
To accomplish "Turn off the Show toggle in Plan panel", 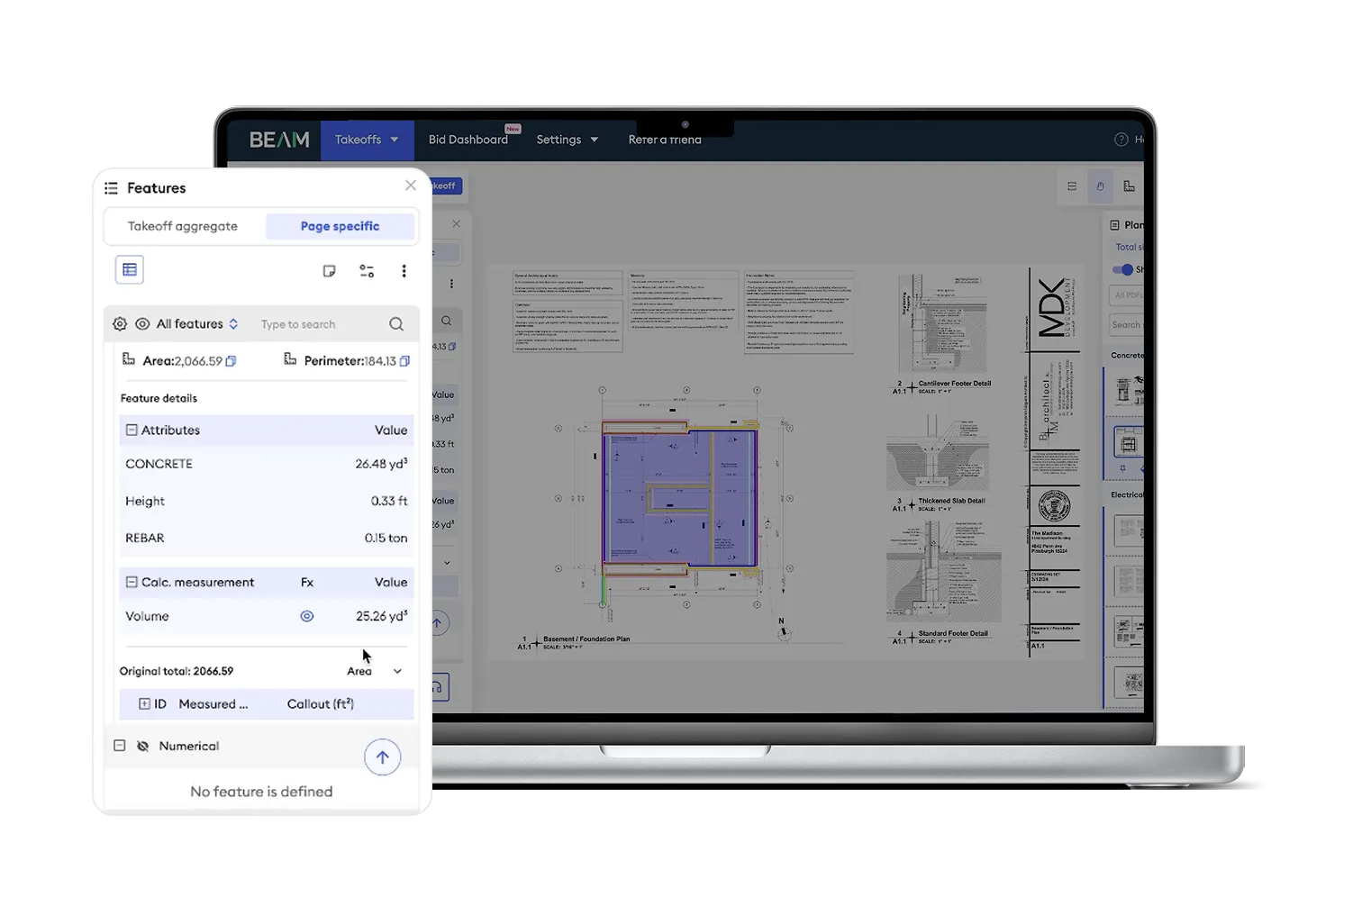I will tap(1123, 269).
